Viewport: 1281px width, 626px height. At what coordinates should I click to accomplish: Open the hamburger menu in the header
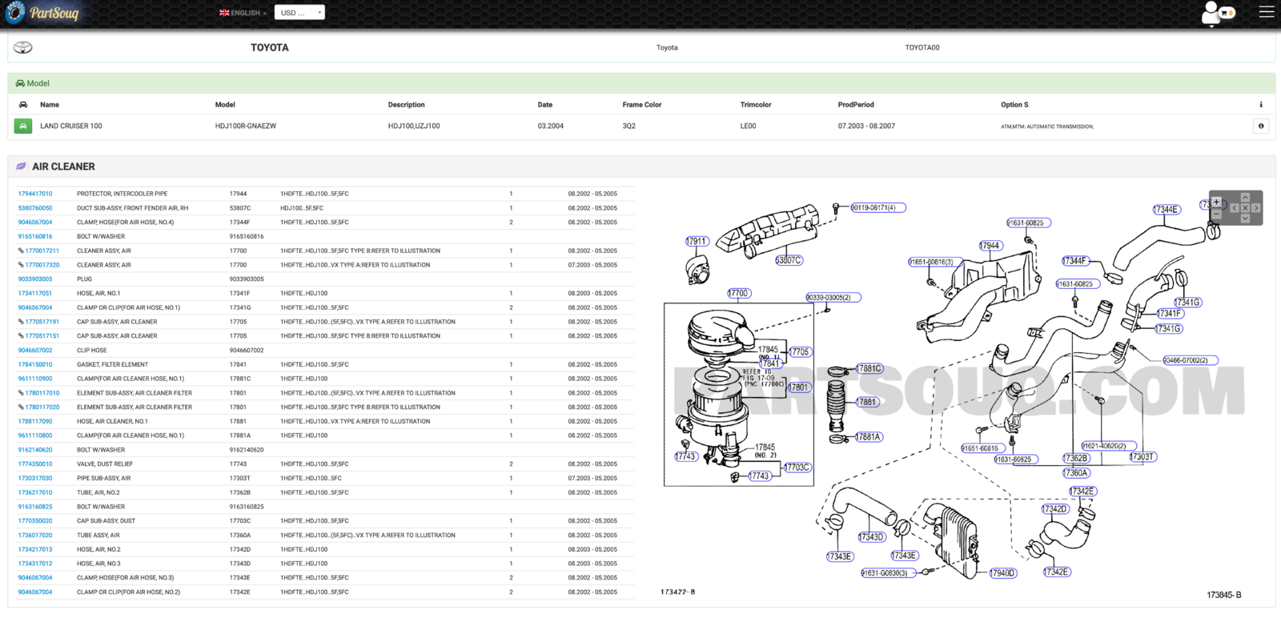click(1267, 12)
